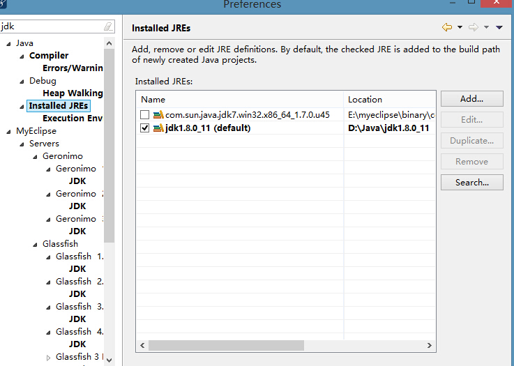The width and height of the screenshot is (514, 366).
Task: Collapse the Debug tree node
Action: point(22,82)
